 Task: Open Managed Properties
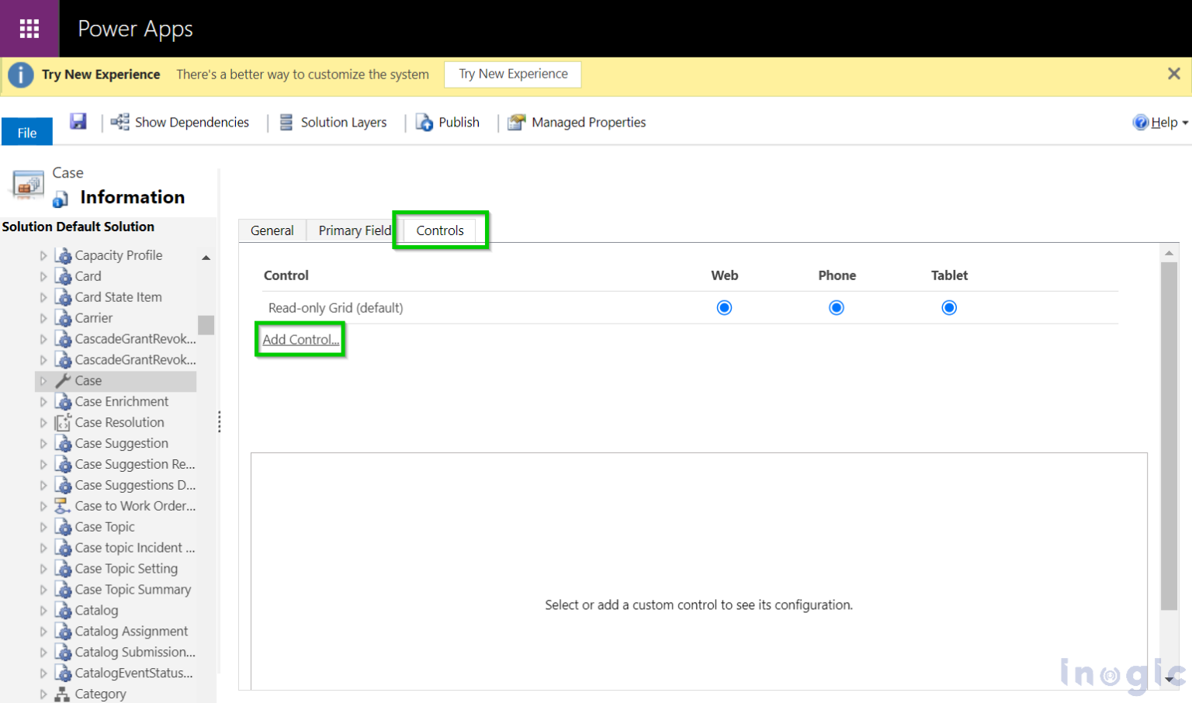(515, 122)
